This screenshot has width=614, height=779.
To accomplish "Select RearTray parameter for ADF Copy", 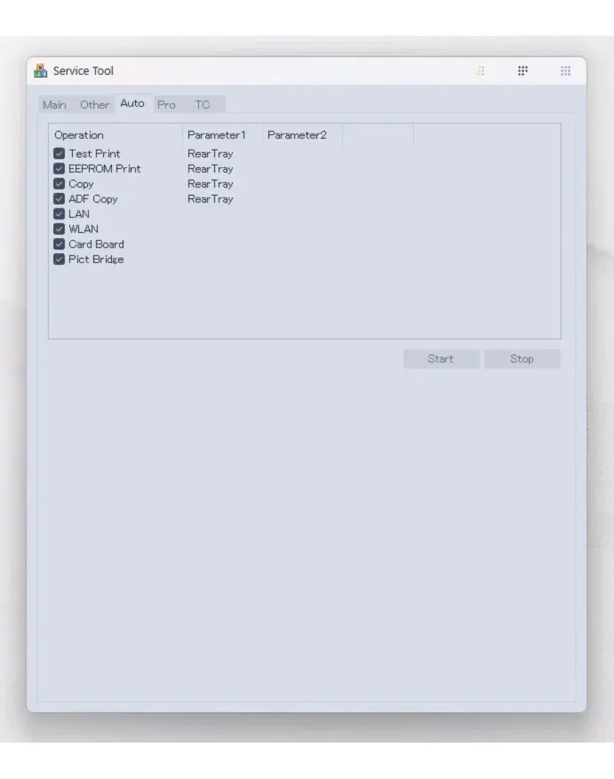I will [x=210, y=199].
